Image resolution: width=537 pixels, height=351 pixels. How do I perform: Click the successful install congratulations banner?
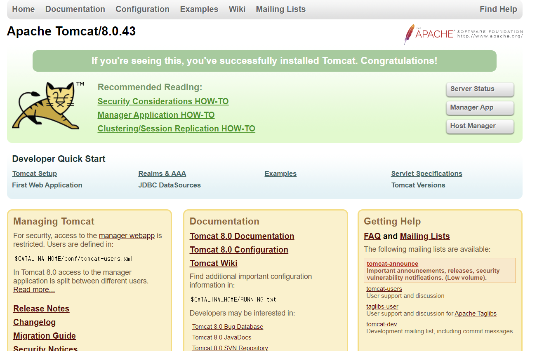point(264,61)
